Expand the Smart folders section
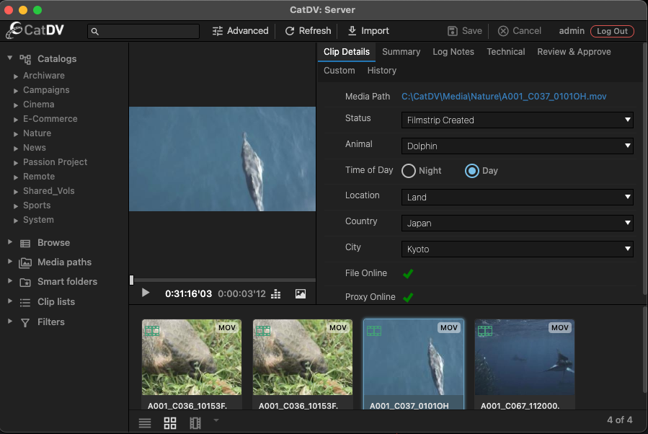 point(10,280)
